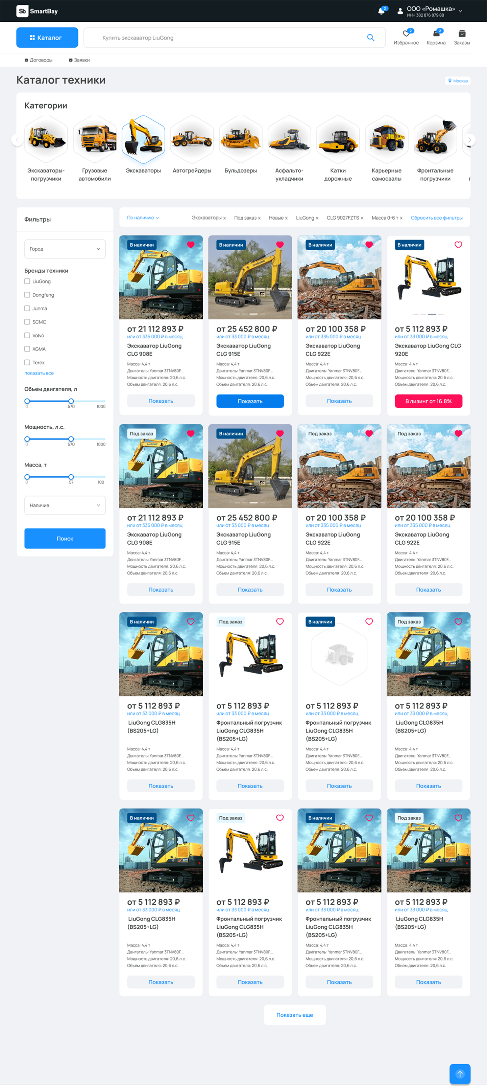Select the Карьерные самосвалы category icon
The image size is (487, 1087).
pyautogui.click(x=387, y=139)
